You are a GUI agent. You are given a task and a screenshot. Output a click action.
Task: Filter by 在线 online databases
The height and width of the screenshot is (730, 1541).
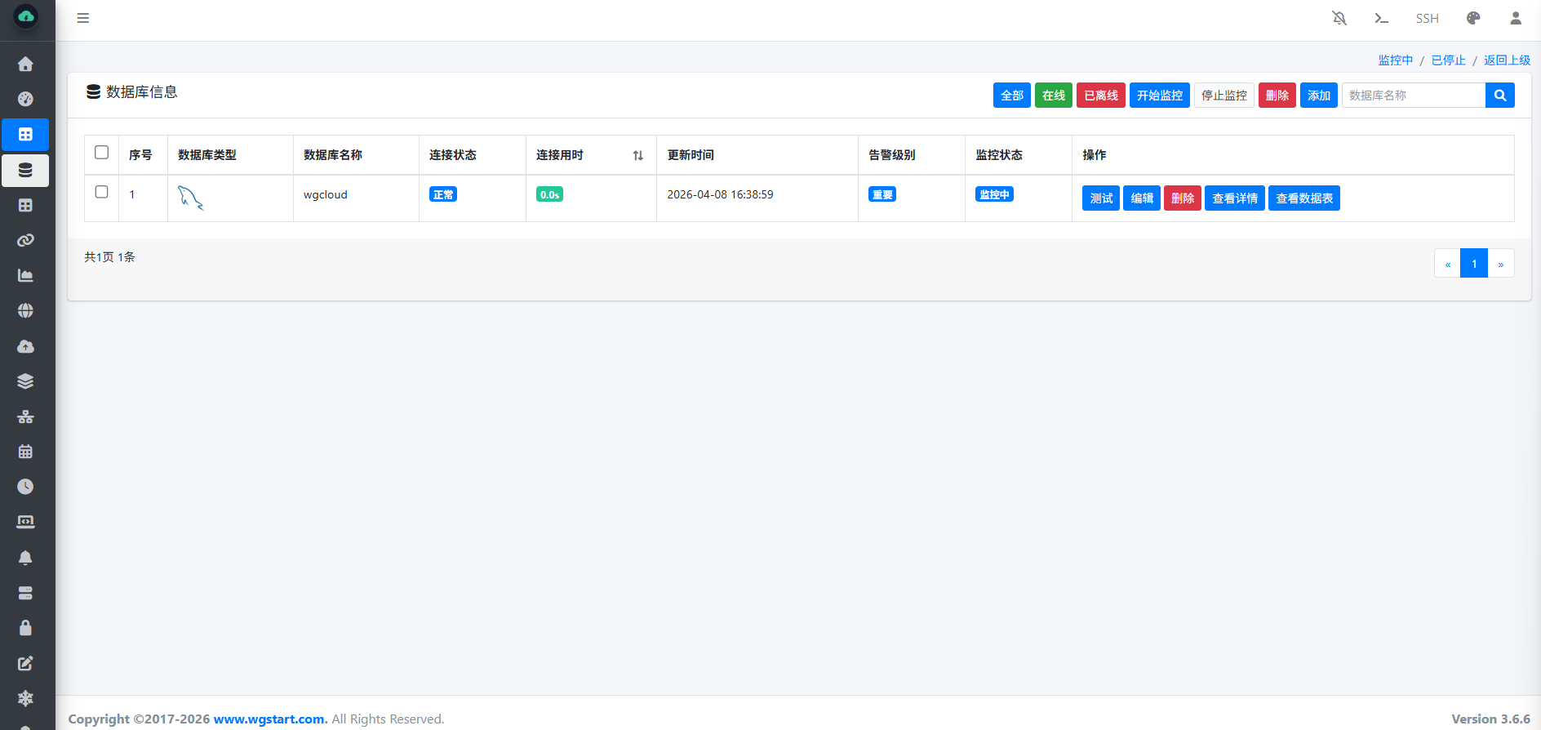pyautogui.click(x=1053, y=96)
